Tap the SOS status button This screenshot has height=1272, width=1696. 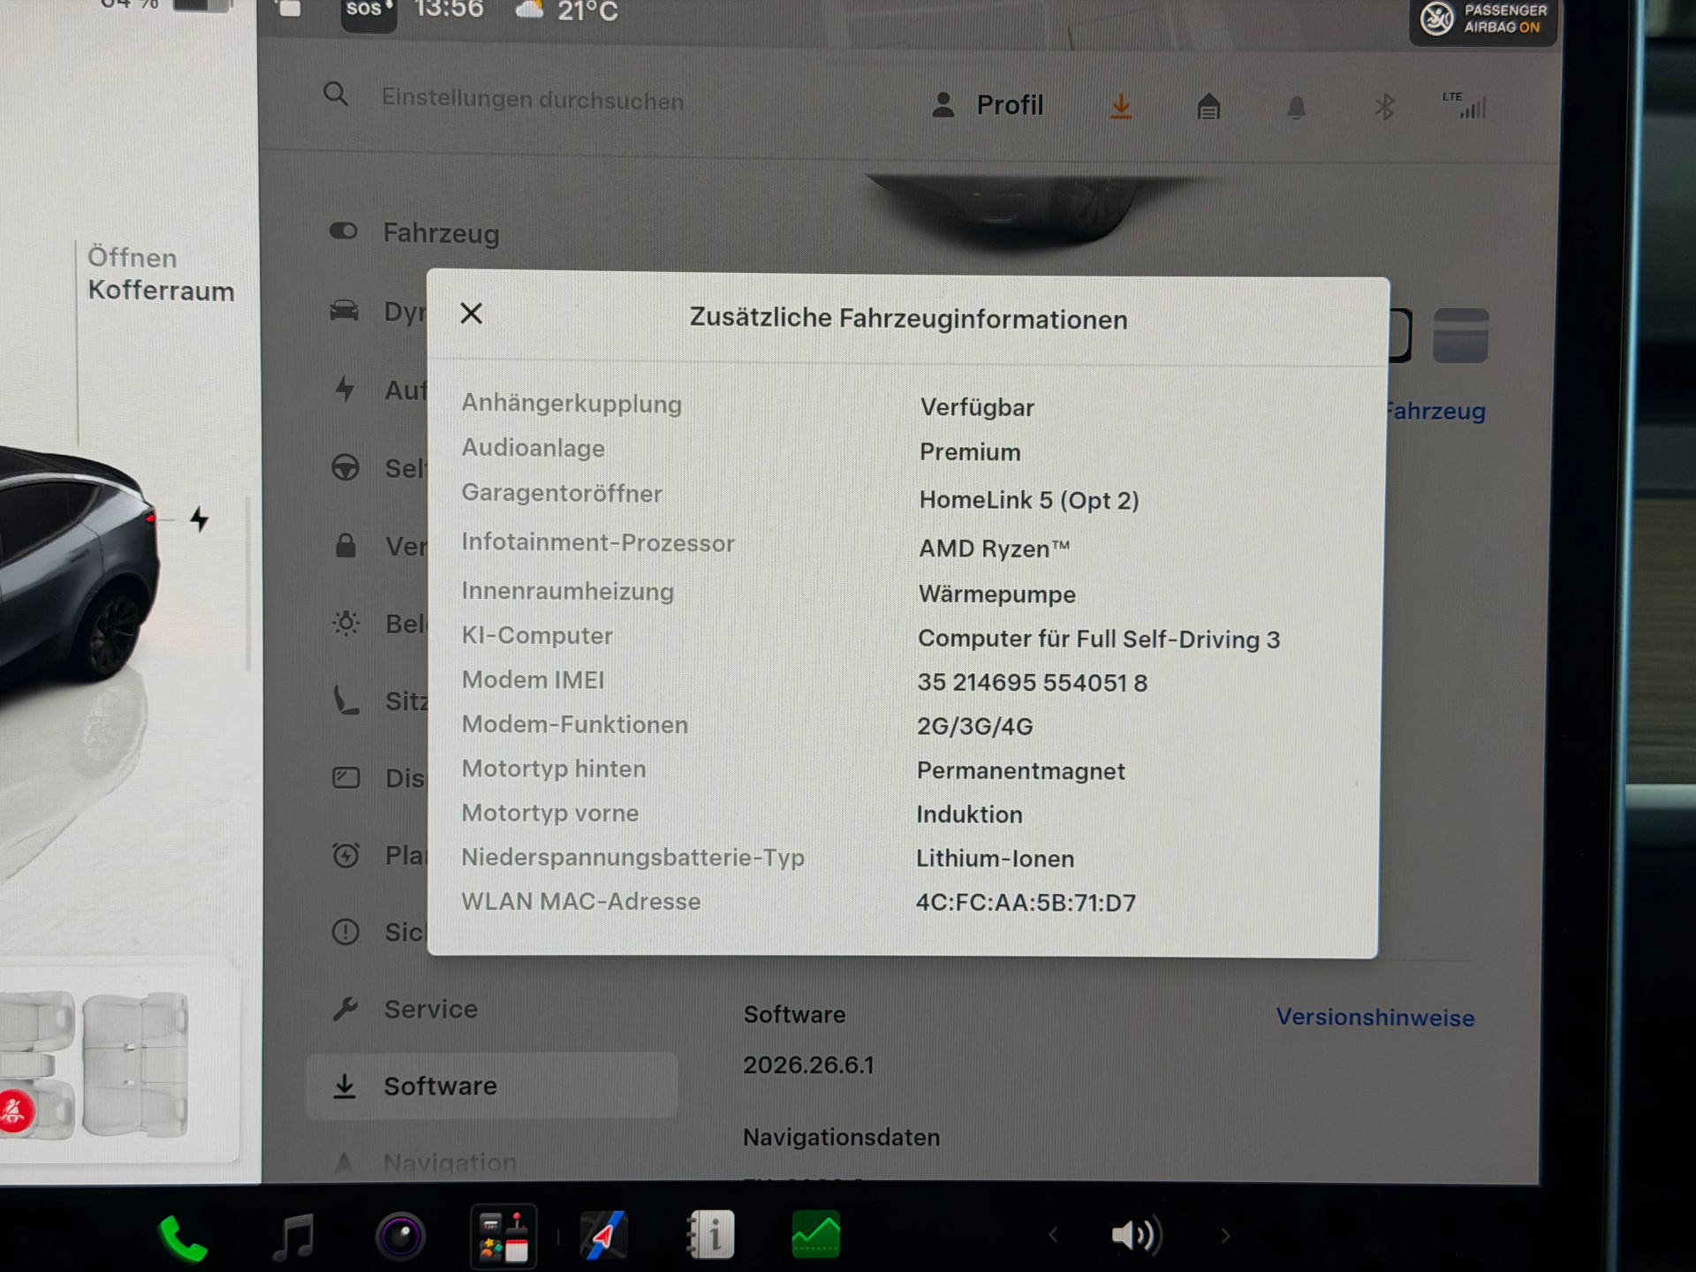pos(368,12)
